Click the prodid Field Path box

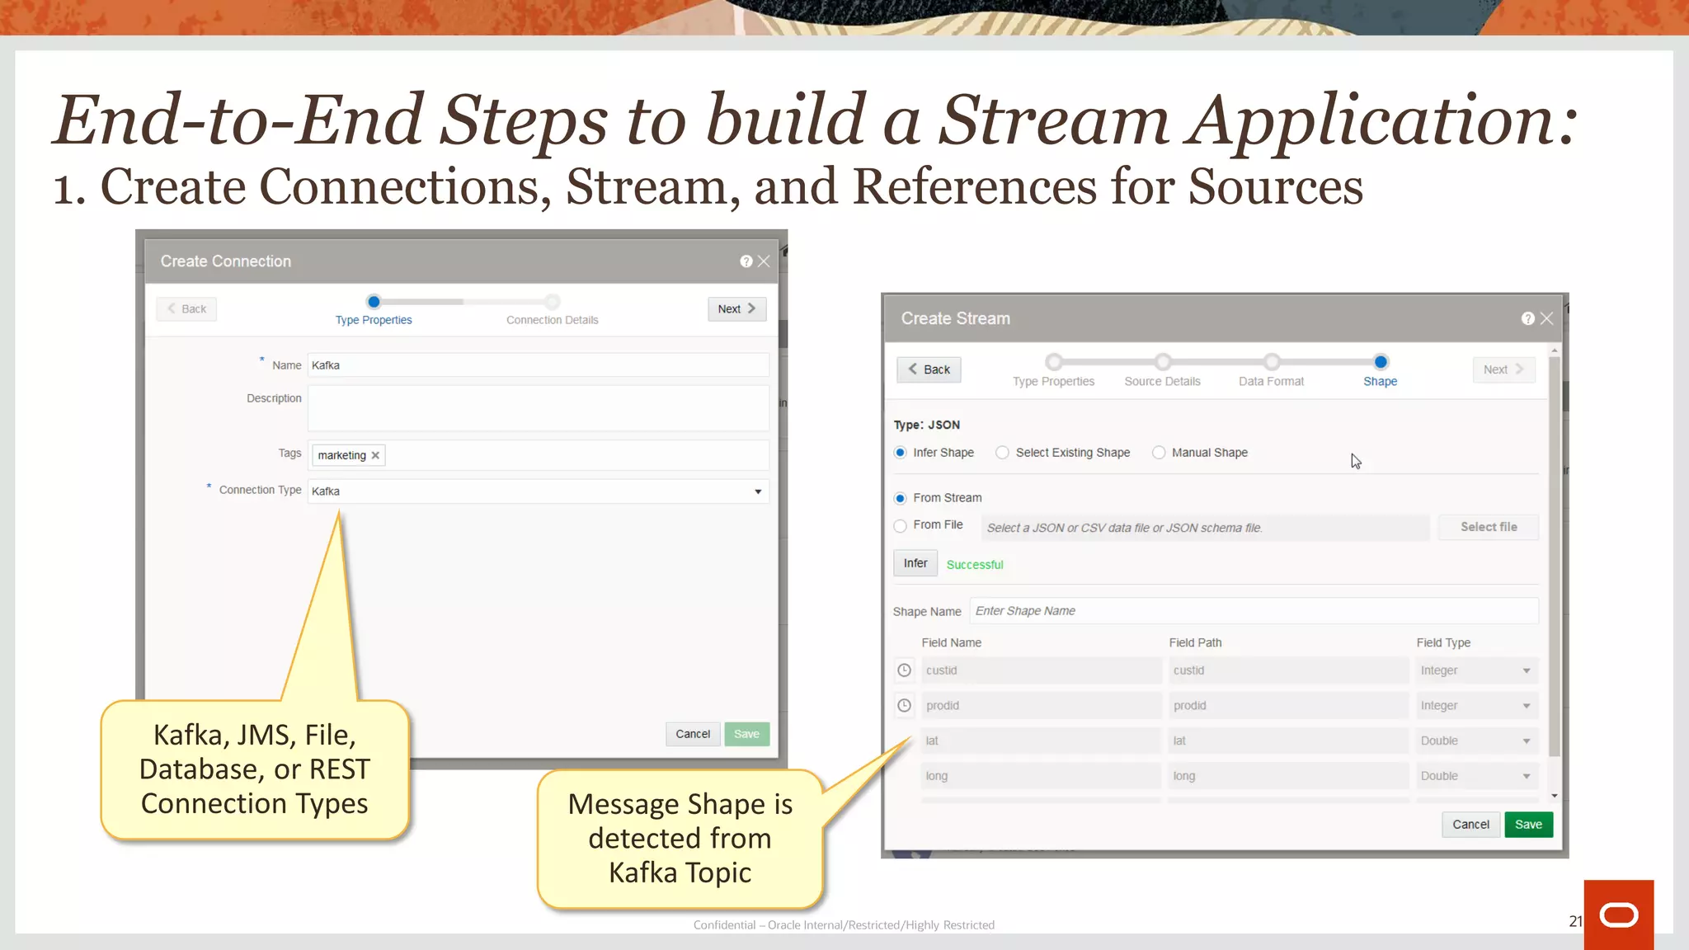(x=1288, y=706)
